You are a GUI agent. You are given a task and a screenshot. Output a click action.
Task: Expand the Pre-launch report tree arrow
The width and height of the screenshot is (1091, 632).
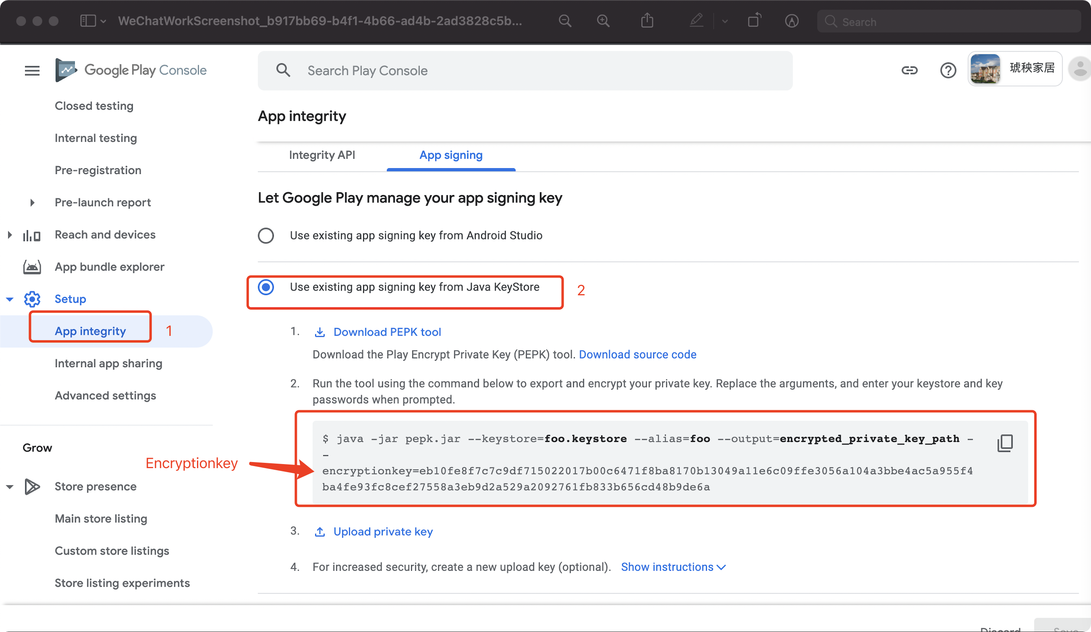click(32, 203)
